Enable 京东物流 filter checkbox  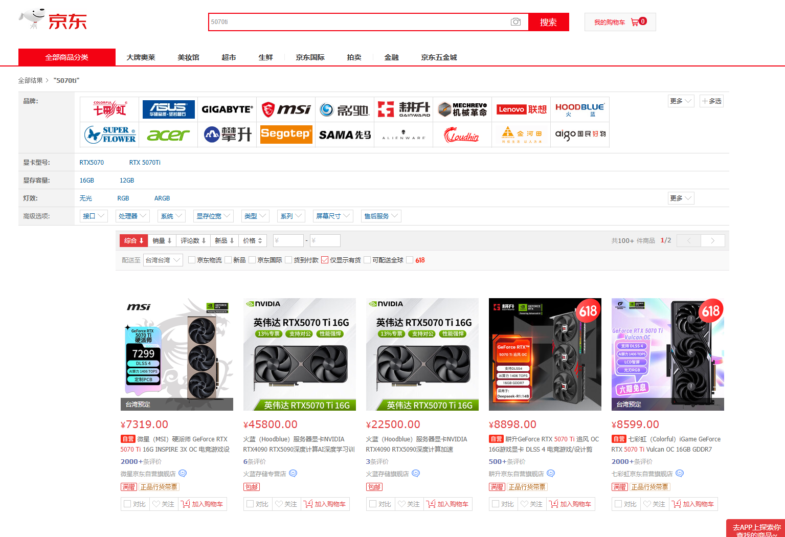point(192,260)
